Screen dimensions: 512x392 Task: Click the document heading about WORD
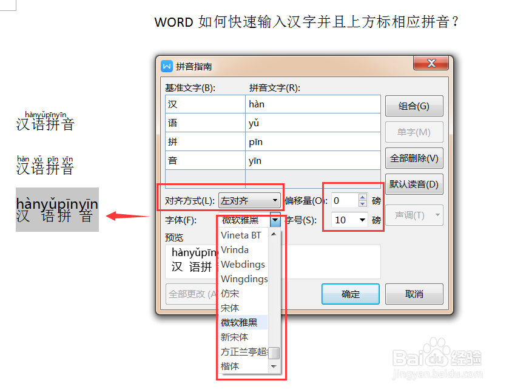coord(306,22)
